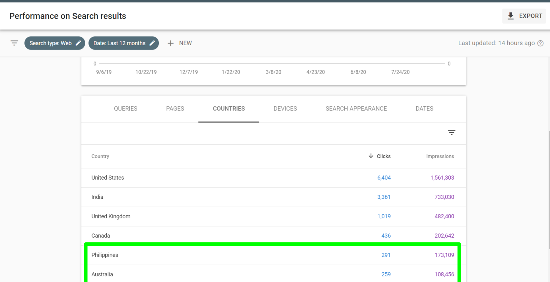The width and height of the screenshot is (550, 282).
Task: Select the United States row
Action: point(273,178)
